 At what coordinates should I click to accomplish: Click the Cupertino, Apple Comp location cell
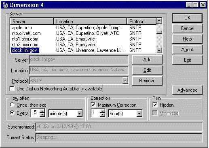(89, 28)
